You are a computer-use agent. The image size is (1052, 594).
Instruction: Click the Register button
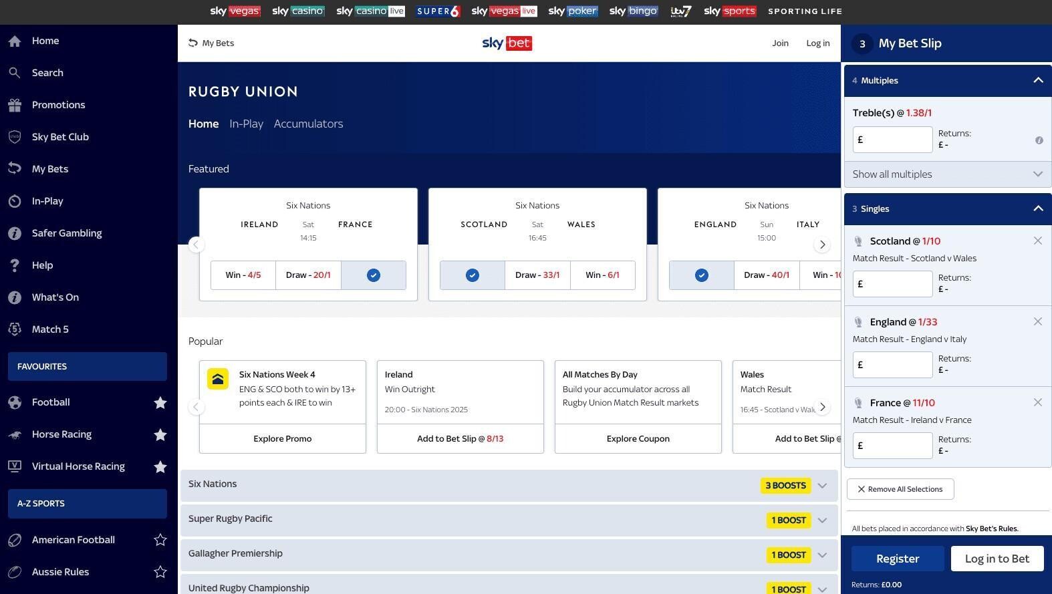click(898, 559)
